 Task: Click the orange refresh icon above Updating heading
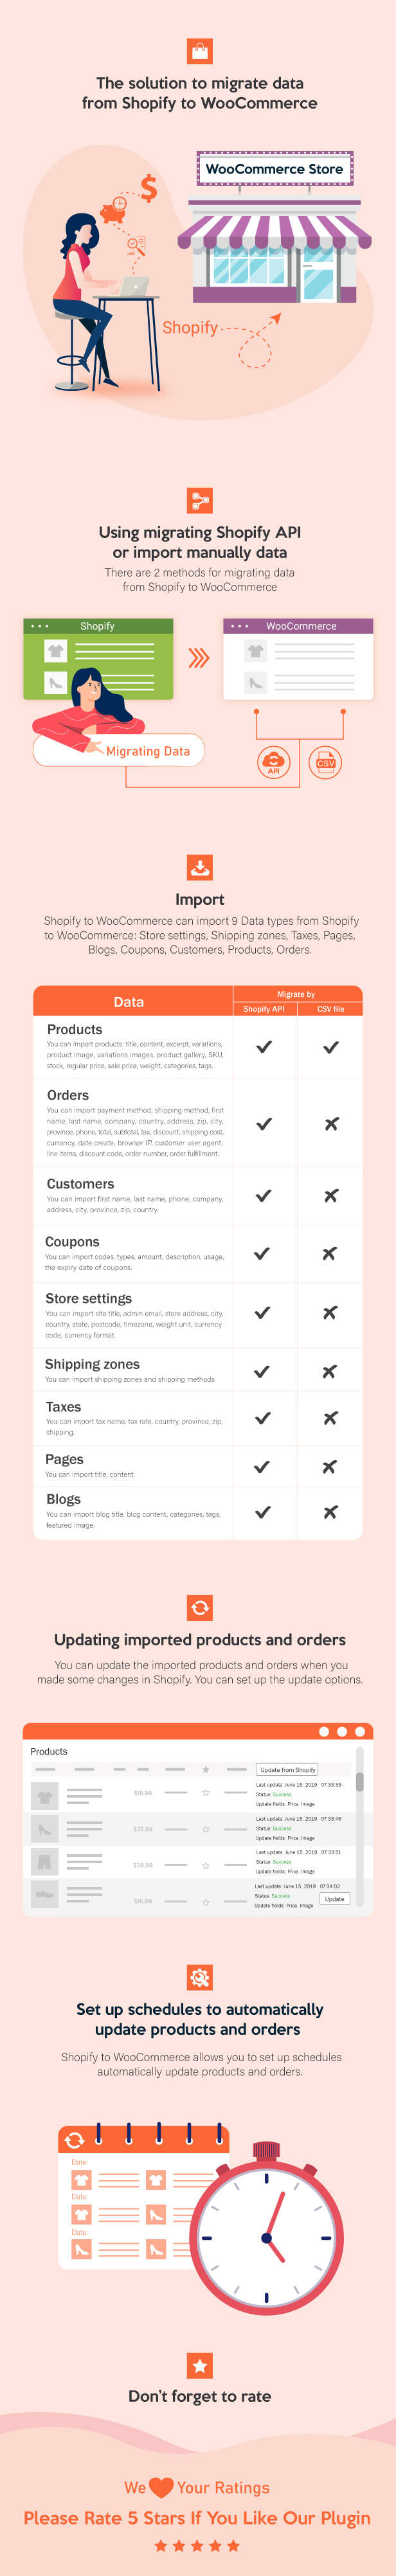(x=200, y=1607)
